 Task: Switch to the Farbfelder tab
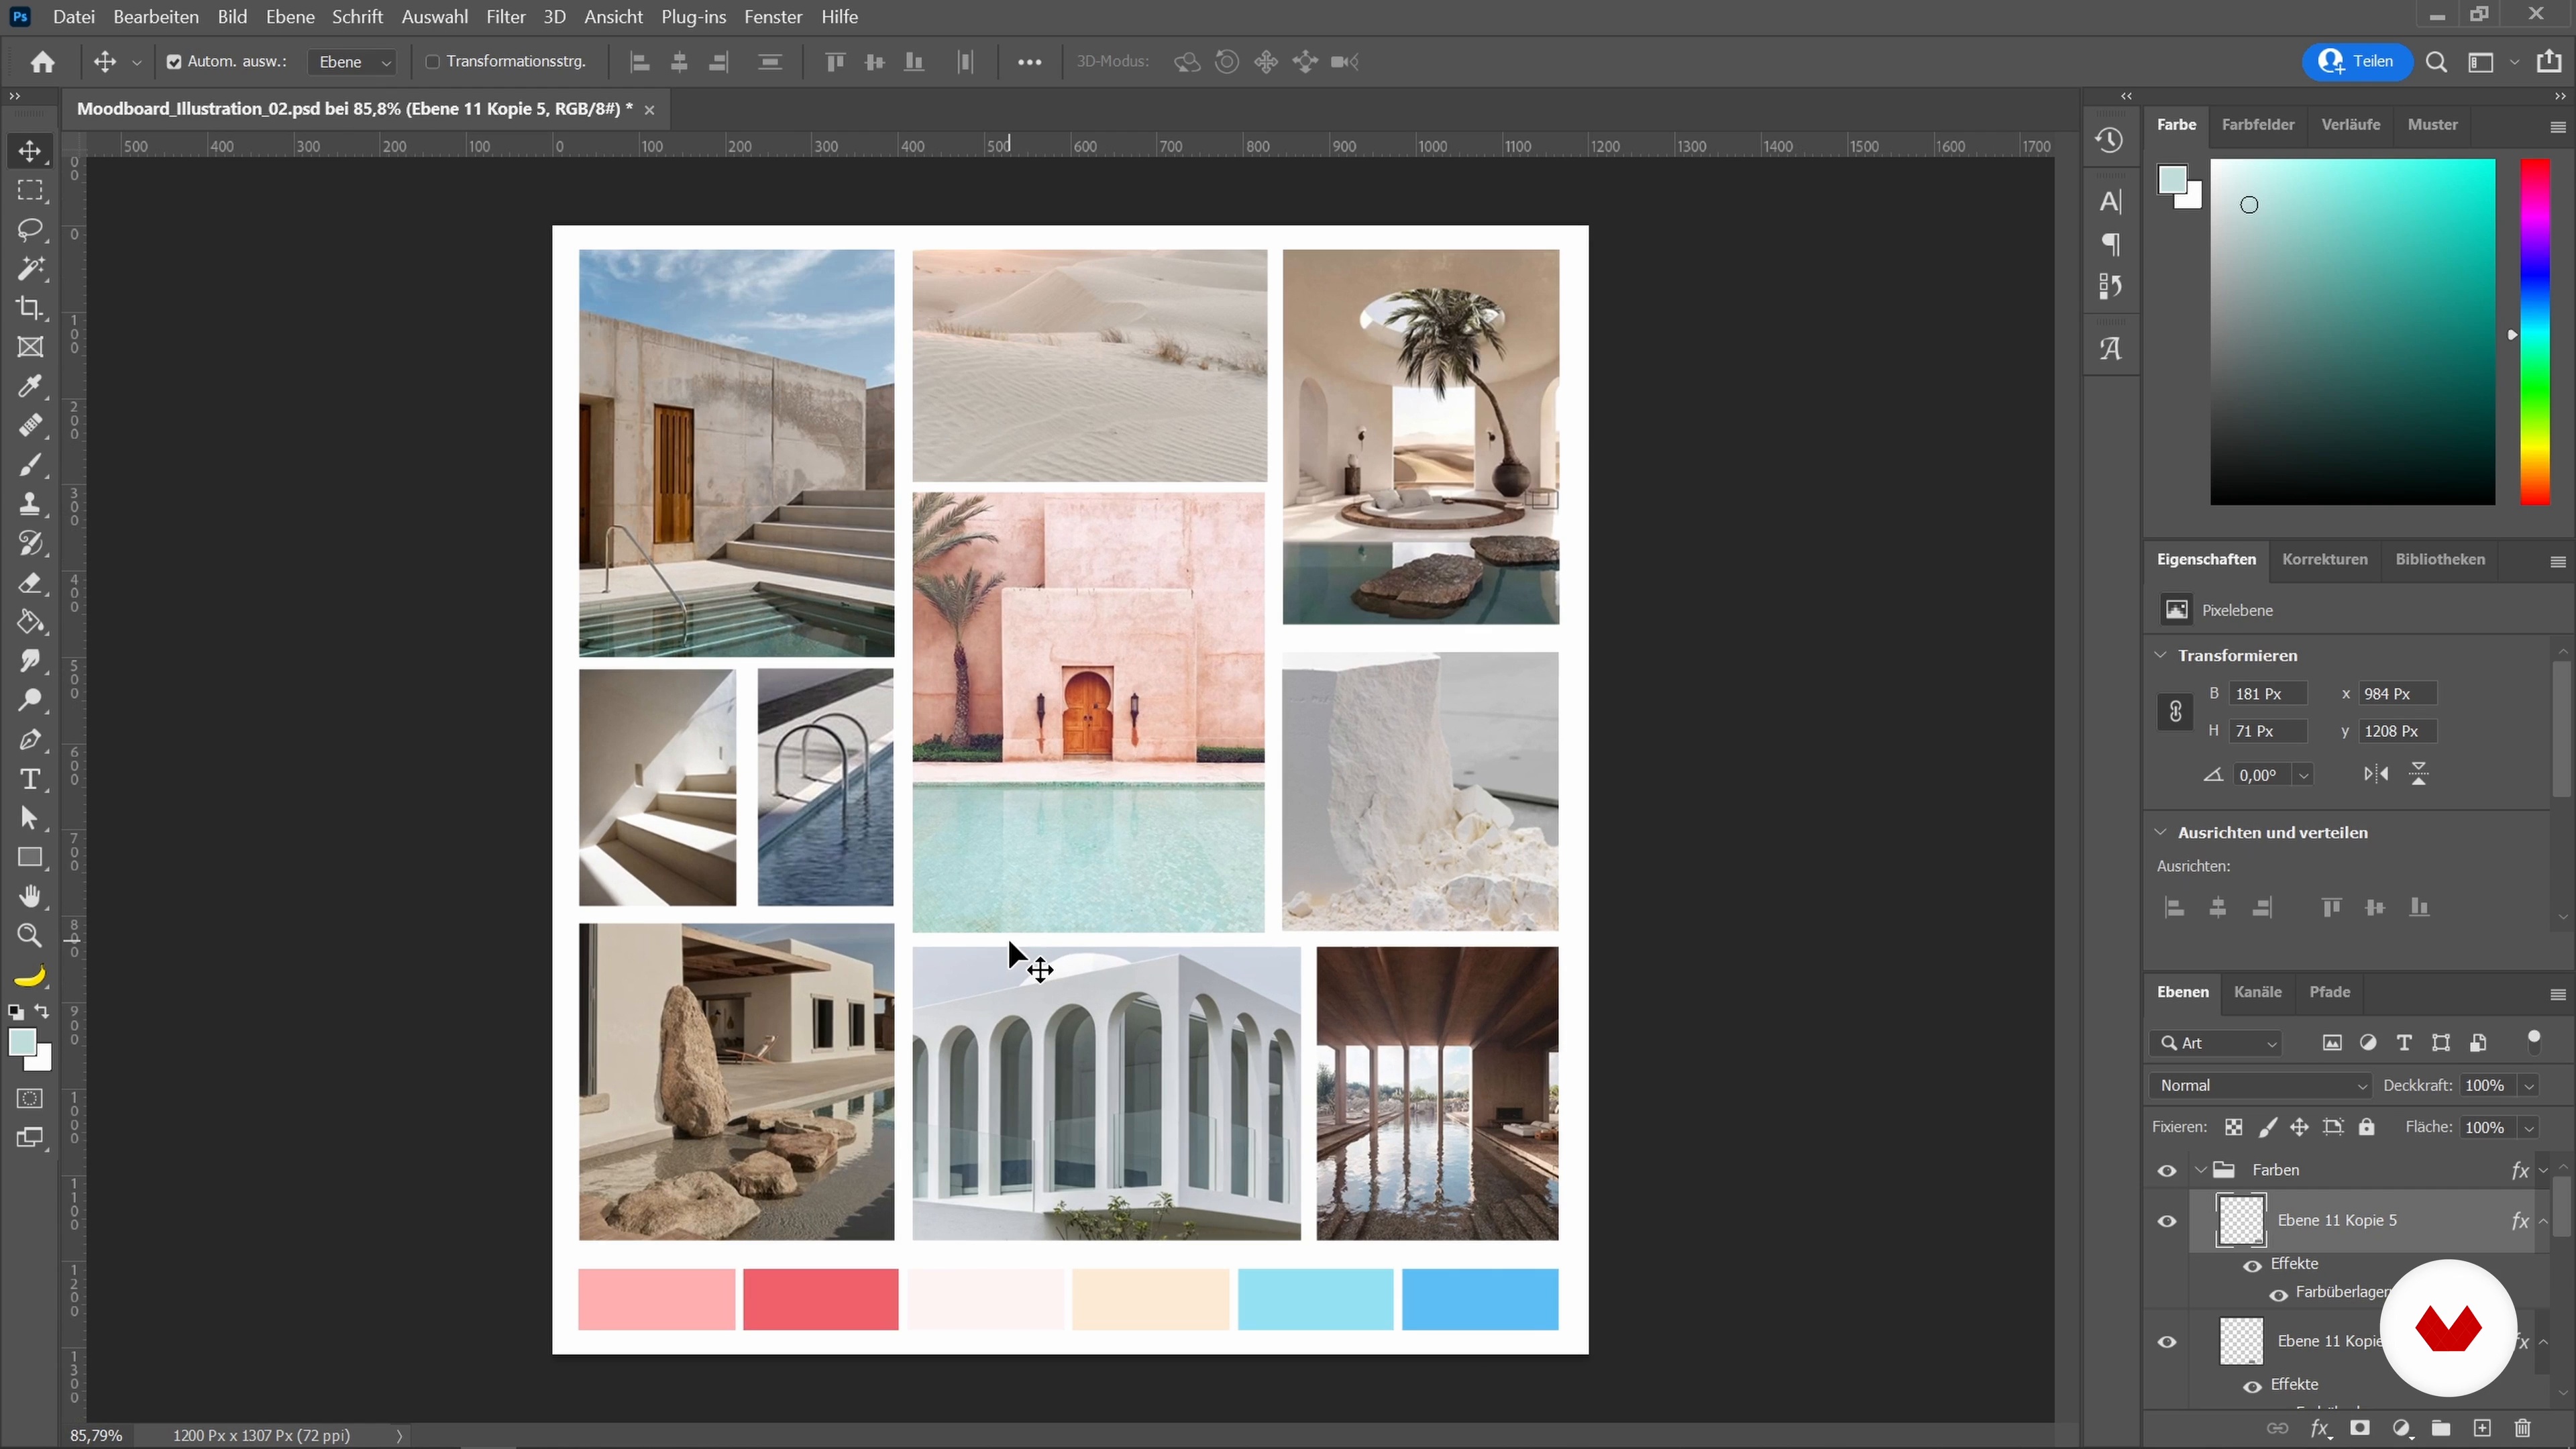2257,124
